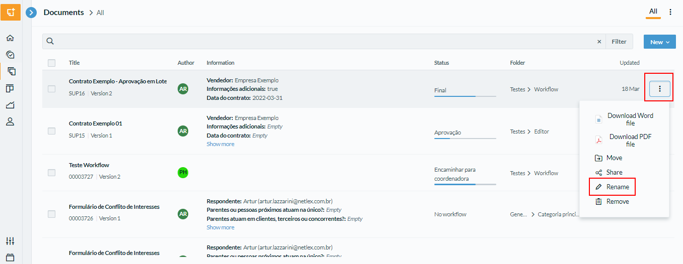The image size is (683, 264).
Task: Click the Share nodes icon
Action: click(599, 172)
